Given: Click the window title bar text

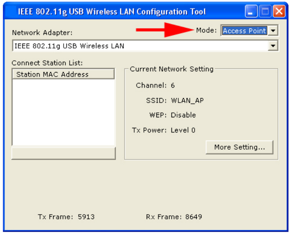Looking at the screenshot, I should pyautogui.click(x=112, y=12).
